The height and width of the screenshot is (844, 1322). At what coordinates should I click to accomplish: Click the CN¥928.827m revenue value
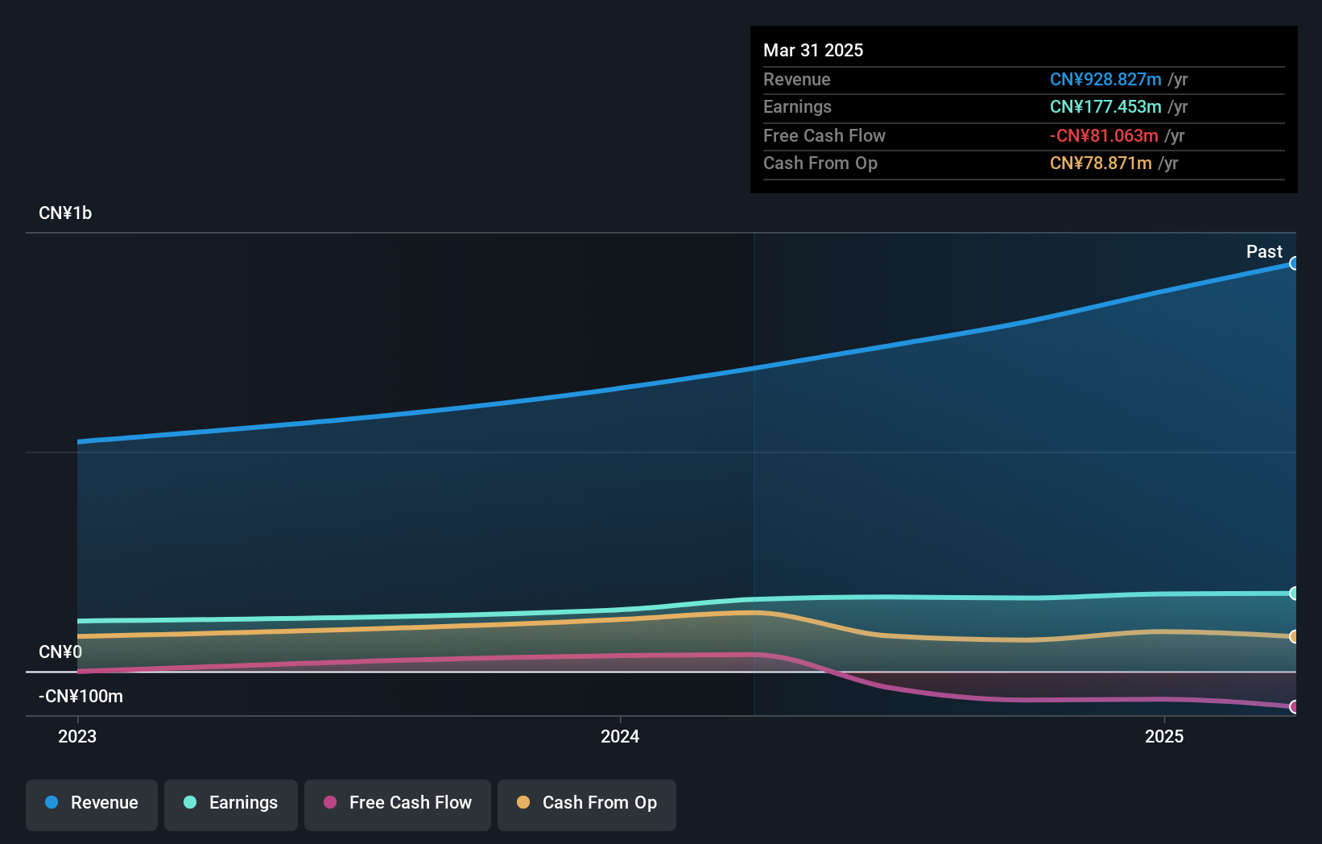[x=1105, y=80]
